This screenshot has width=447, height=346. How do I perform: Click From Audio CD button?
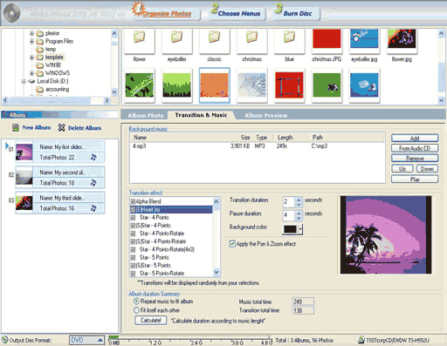click(415, 148)
